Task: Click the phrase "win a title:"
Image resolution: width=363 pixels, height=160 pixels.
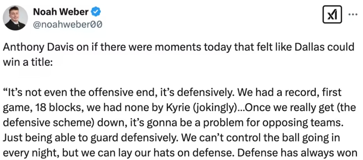Action: click(27, 62)
